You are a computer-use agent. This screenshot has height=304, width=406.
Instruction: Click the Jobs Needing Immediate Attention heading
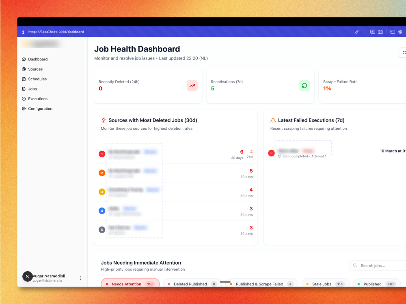click(141, 263)
